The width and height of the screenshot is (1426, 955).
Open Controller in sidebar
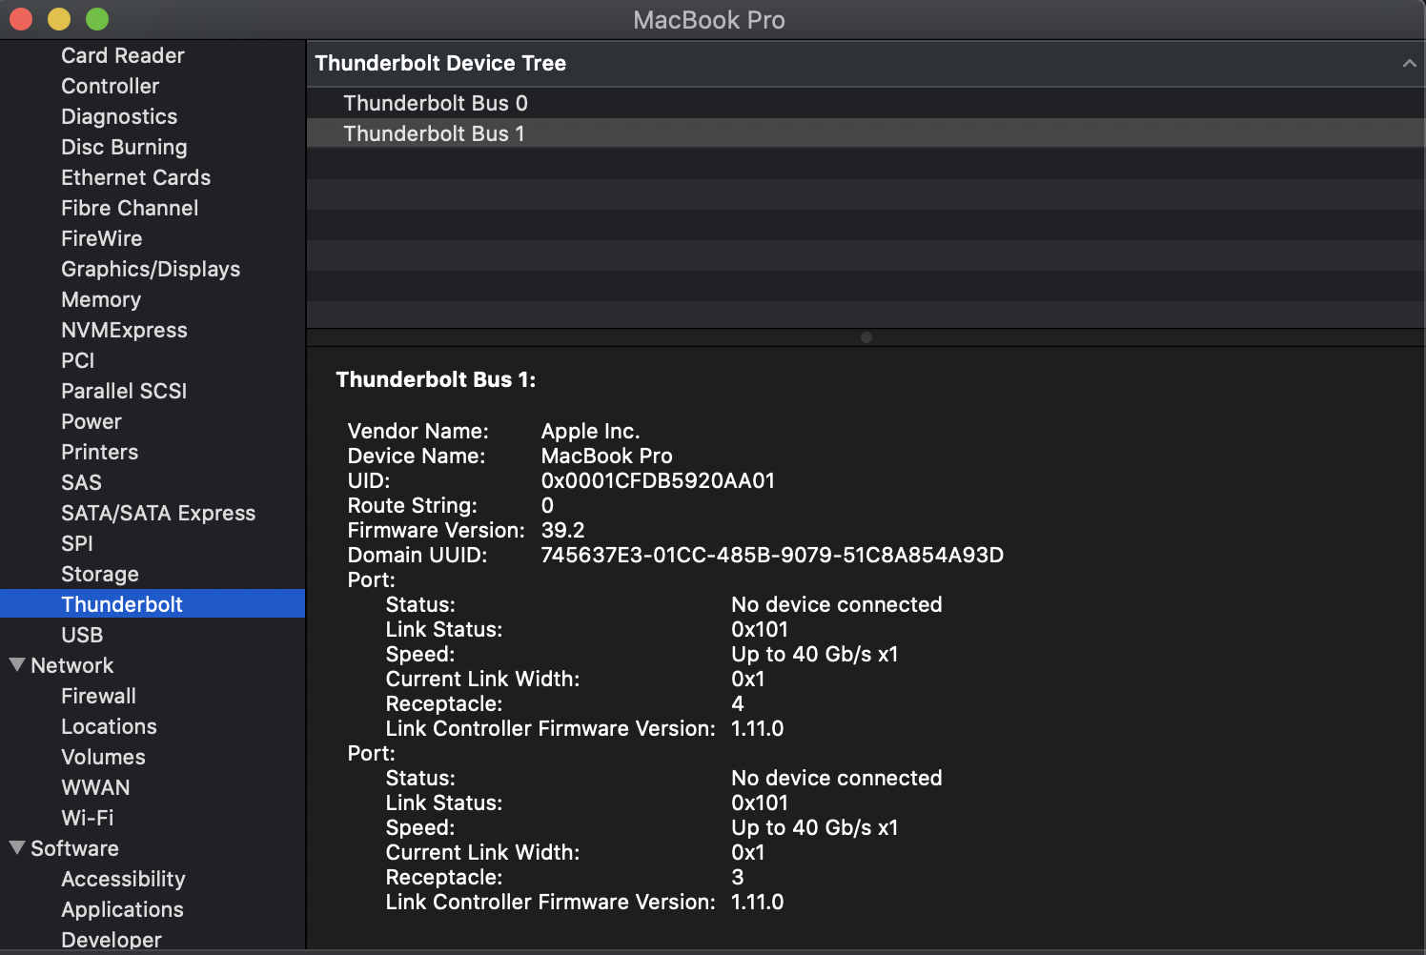(x=111, y=86)
